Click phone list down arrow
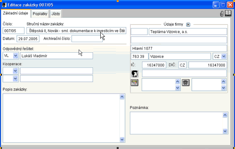 click(223, 88)
